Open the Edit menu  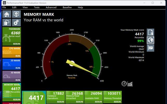pyautogui.click(x=14, y=7)
